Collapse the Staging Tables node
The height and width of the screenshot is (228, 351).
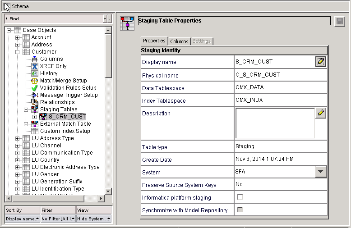(26, 110)
